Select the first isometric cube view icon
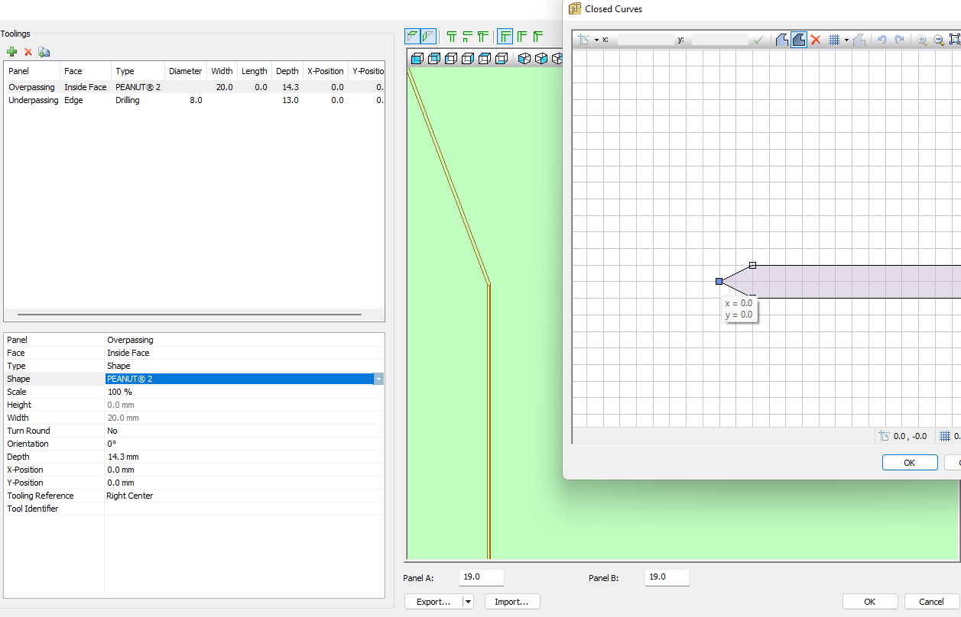The width and height of the screenshot is (961, 617). [524, 58]
